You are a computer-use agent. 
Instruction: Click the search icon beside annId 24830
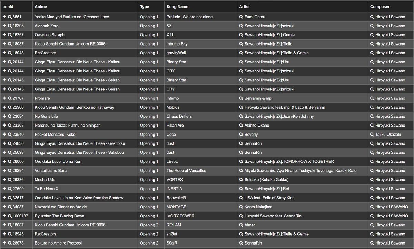(x=10, y=143)
